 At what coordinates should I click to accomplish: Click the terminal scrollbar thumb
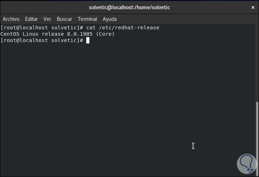[x=257, y=138]
